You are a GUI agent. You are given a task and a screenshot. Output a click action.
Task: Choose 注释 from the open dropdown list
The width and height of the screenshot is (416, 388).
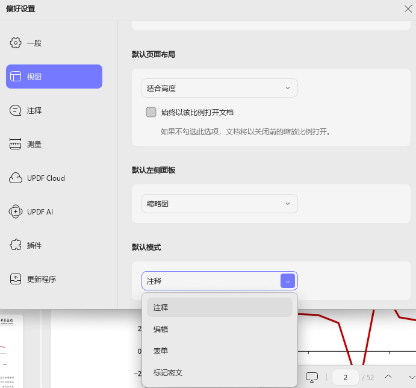coord(219,307)
